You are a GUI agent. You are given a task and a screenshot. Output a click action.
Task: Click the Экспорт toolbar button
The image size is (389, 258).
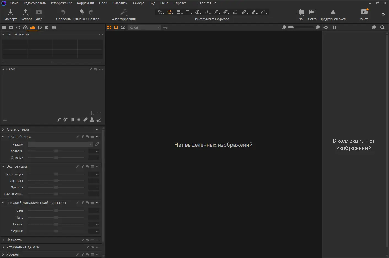click(x=26, y=15)
